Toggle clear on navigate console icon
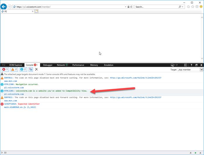Screen dimensions: 204x155 click(x=31, y=69)
